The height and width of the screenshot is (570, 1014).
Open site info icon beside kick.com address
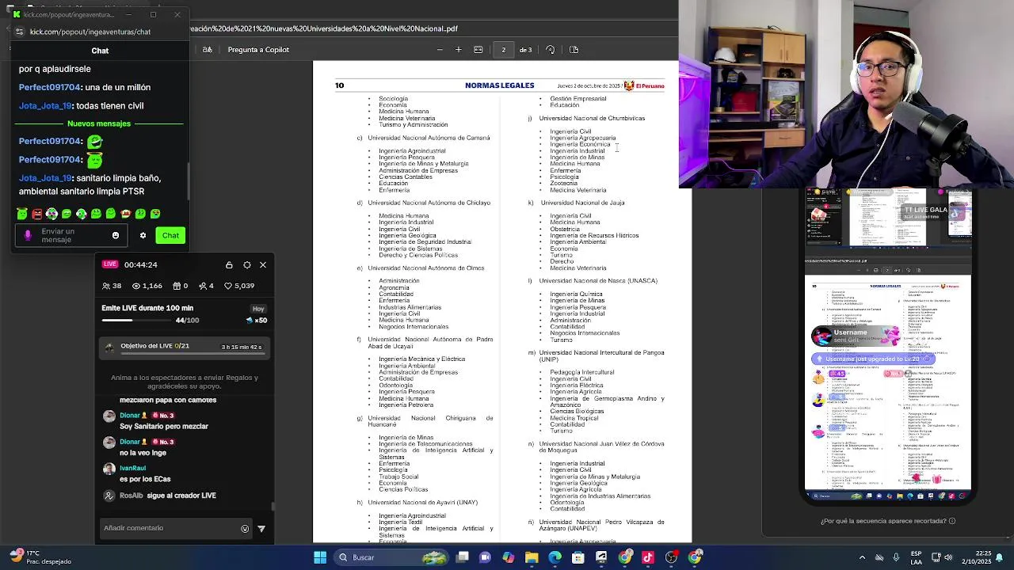point(19,32)
